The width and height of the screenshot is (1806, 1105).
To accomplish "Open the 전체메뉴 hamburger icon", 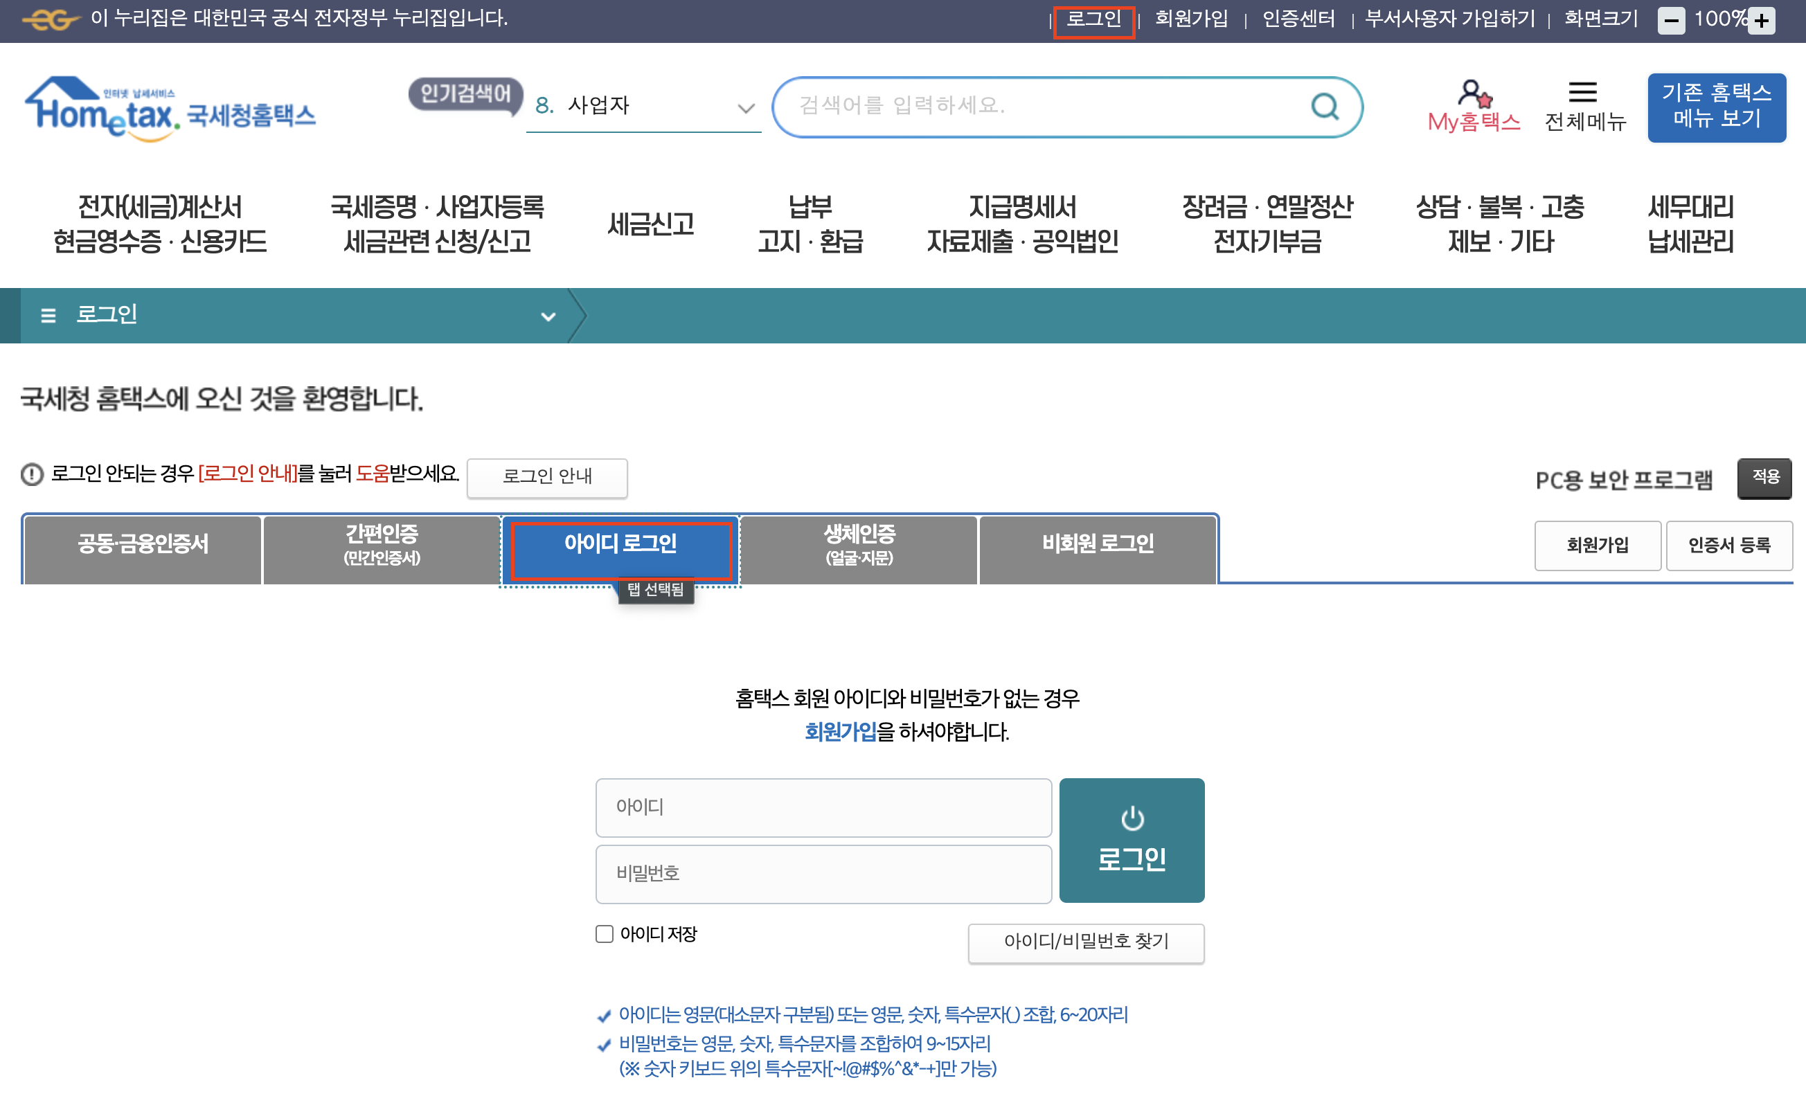I will pos(1582,92).
